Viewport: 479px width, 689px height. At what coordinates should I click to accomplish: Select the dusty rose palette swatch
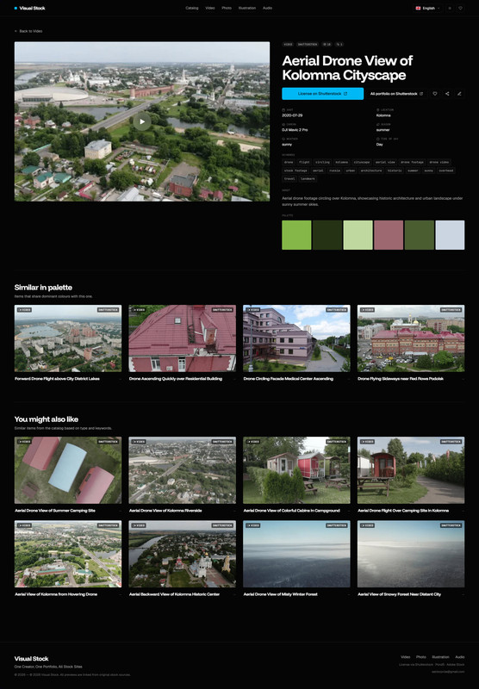tap(389, 235)
